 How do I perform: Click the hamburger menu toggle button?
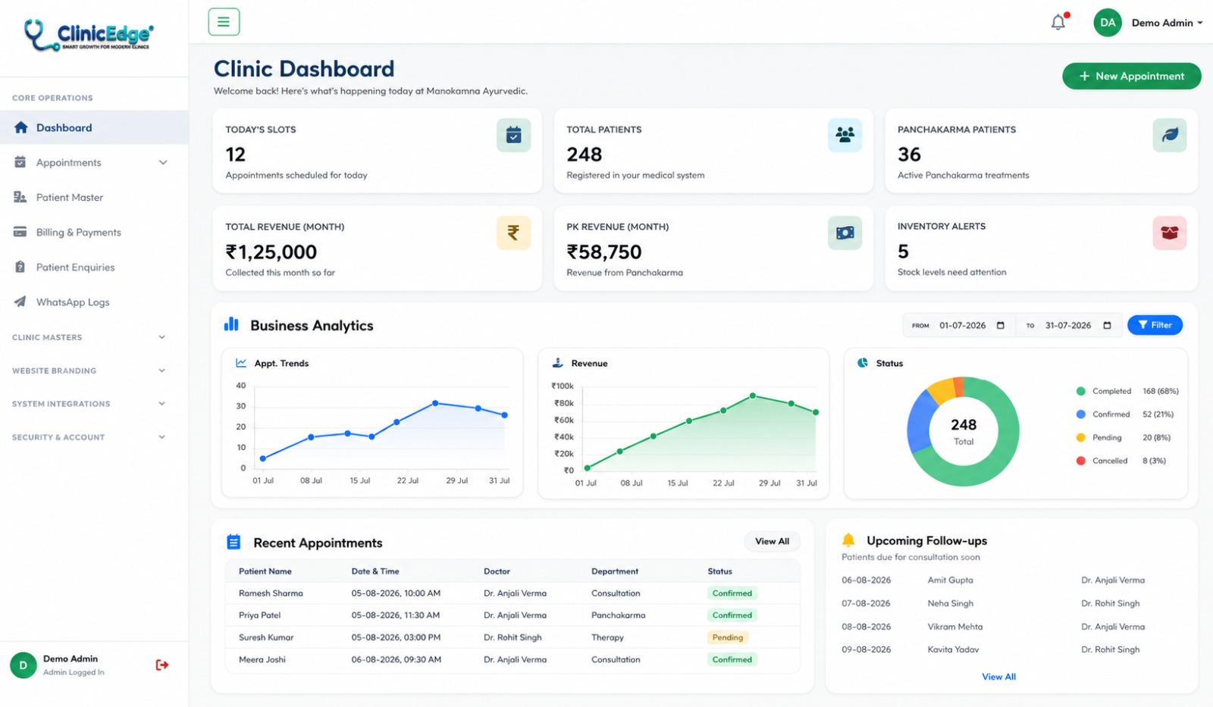coord(224,22)
